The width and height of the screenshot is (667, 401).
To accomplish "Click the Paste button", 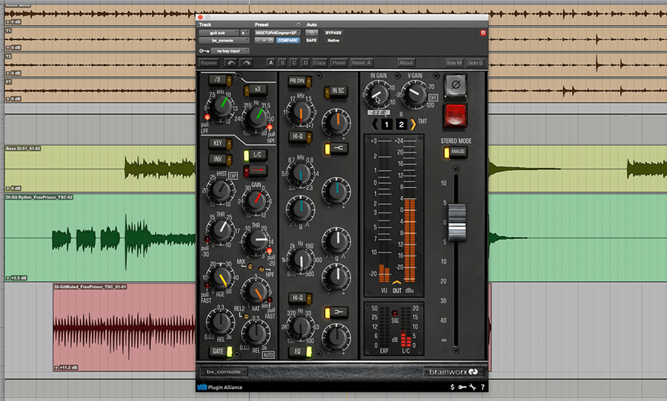I will (339, 63).
